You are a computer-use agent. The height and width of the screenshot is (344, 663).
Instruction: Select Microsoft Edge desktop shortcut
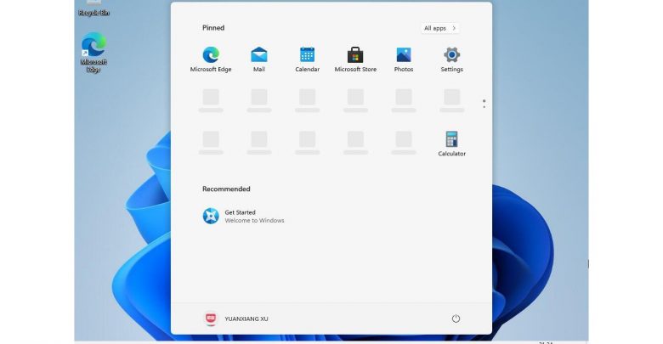click(93, 51)
